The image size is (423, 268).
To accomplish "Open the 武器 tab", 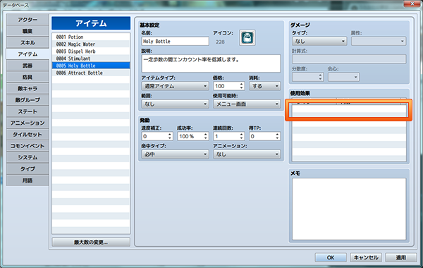I will click(27, 66).
